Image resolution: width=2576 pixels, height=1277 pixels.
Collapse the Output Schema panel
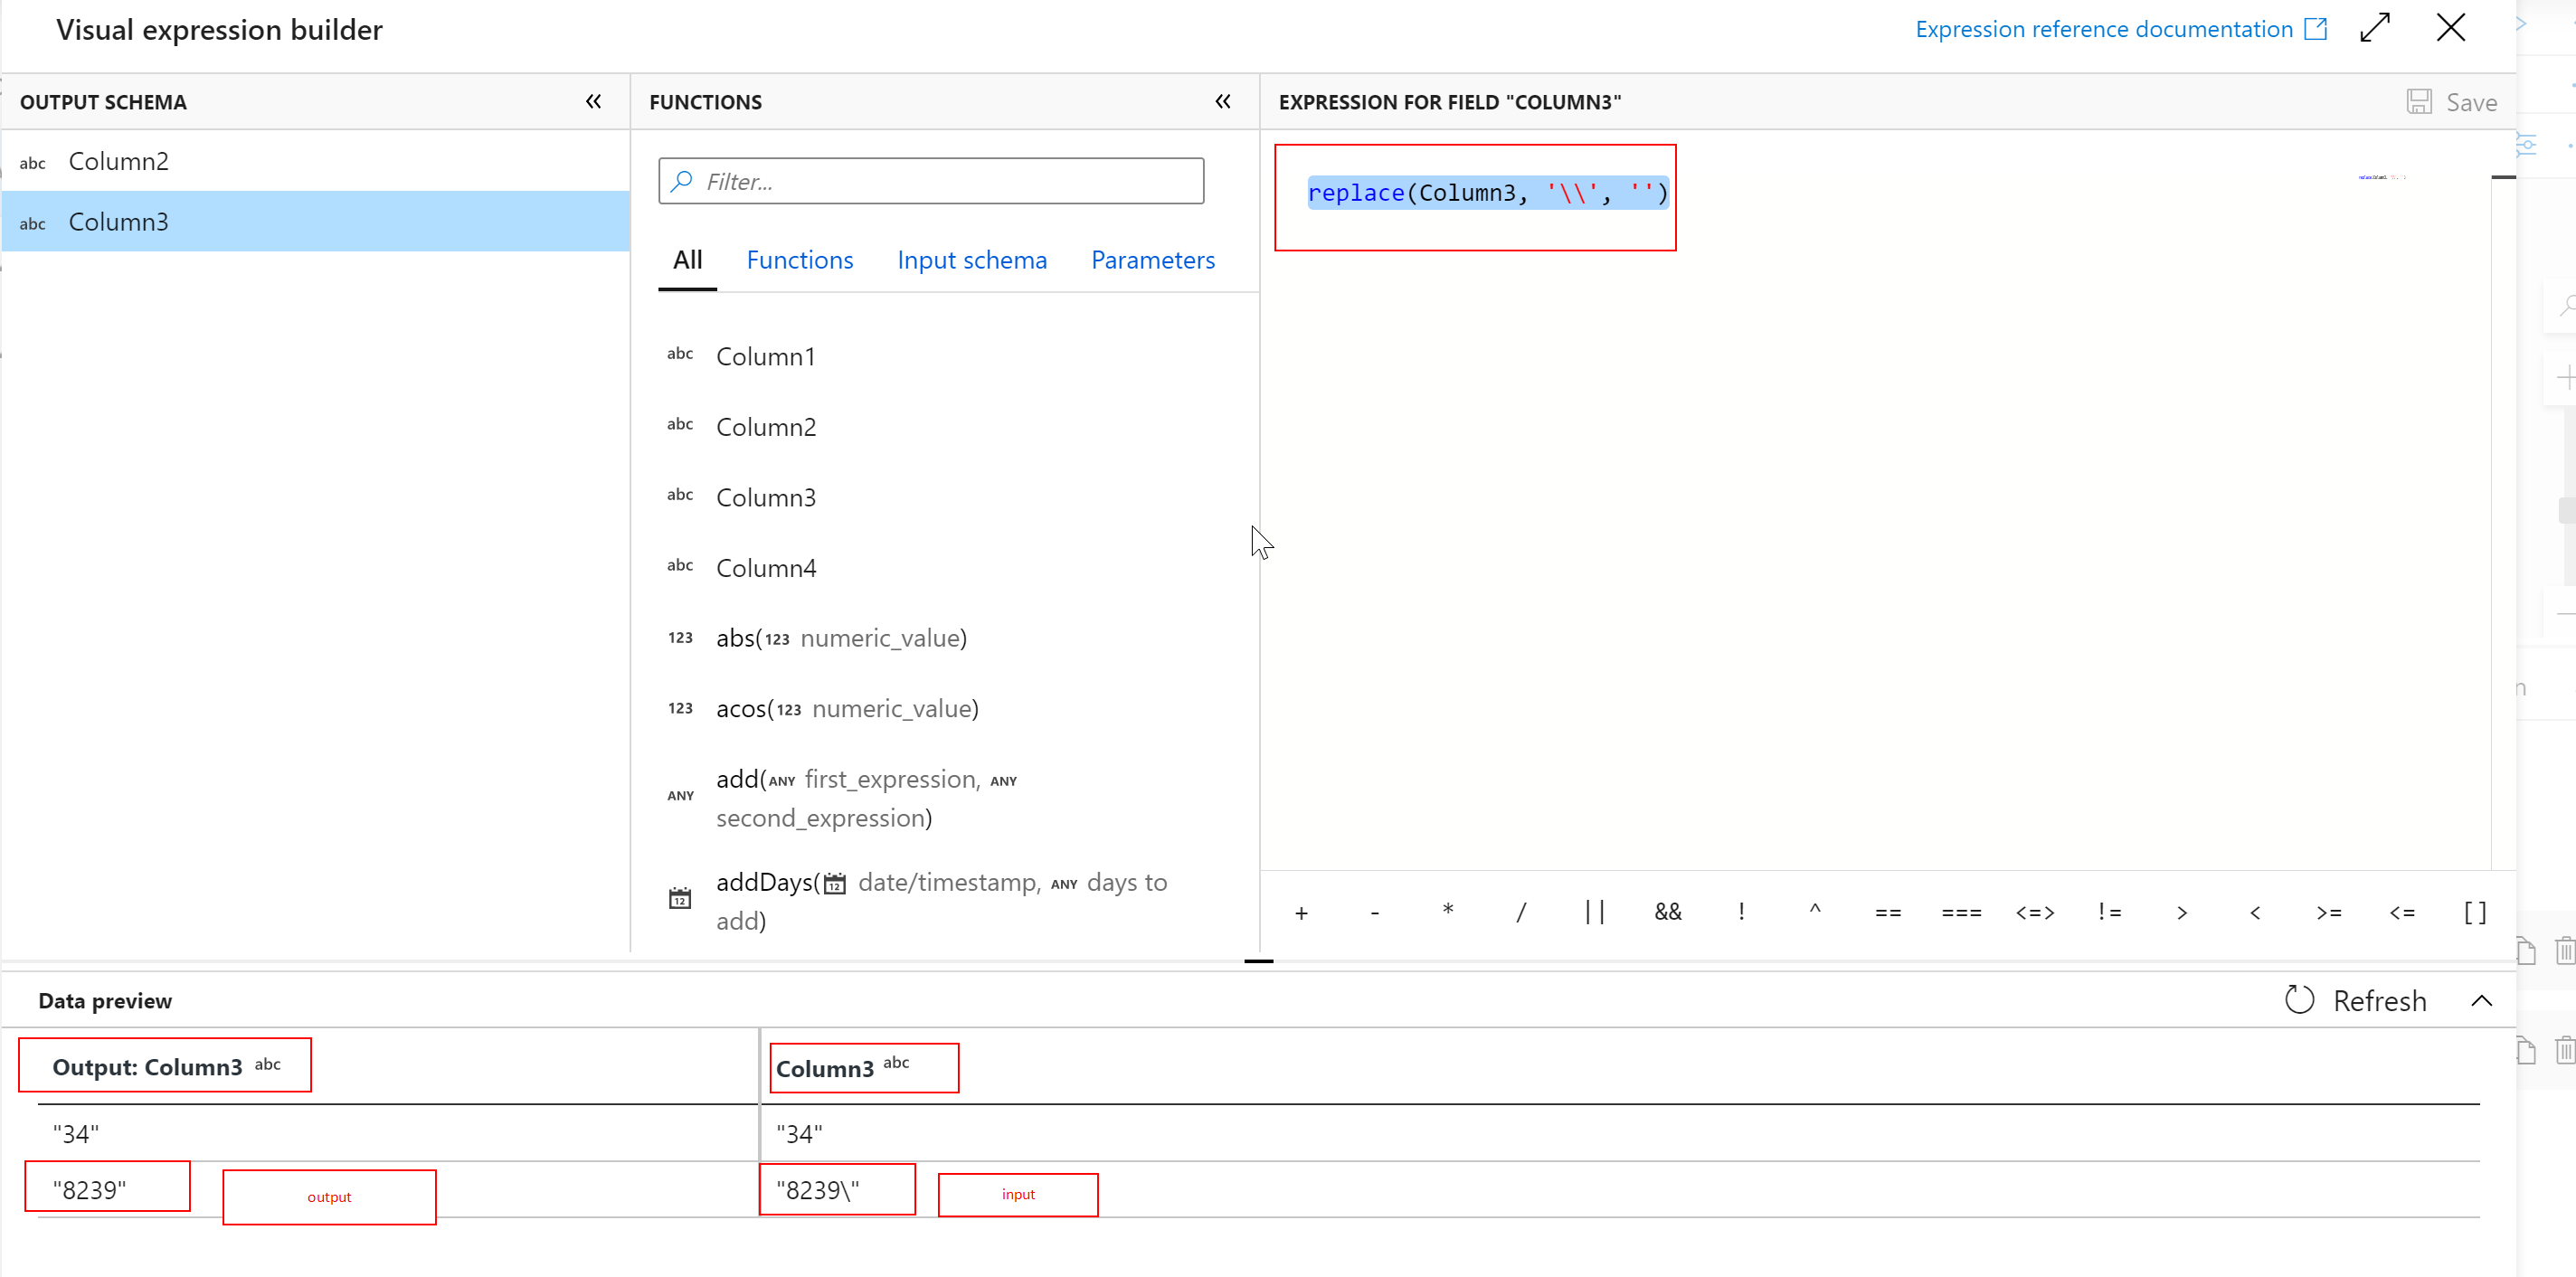coord(594,101)
